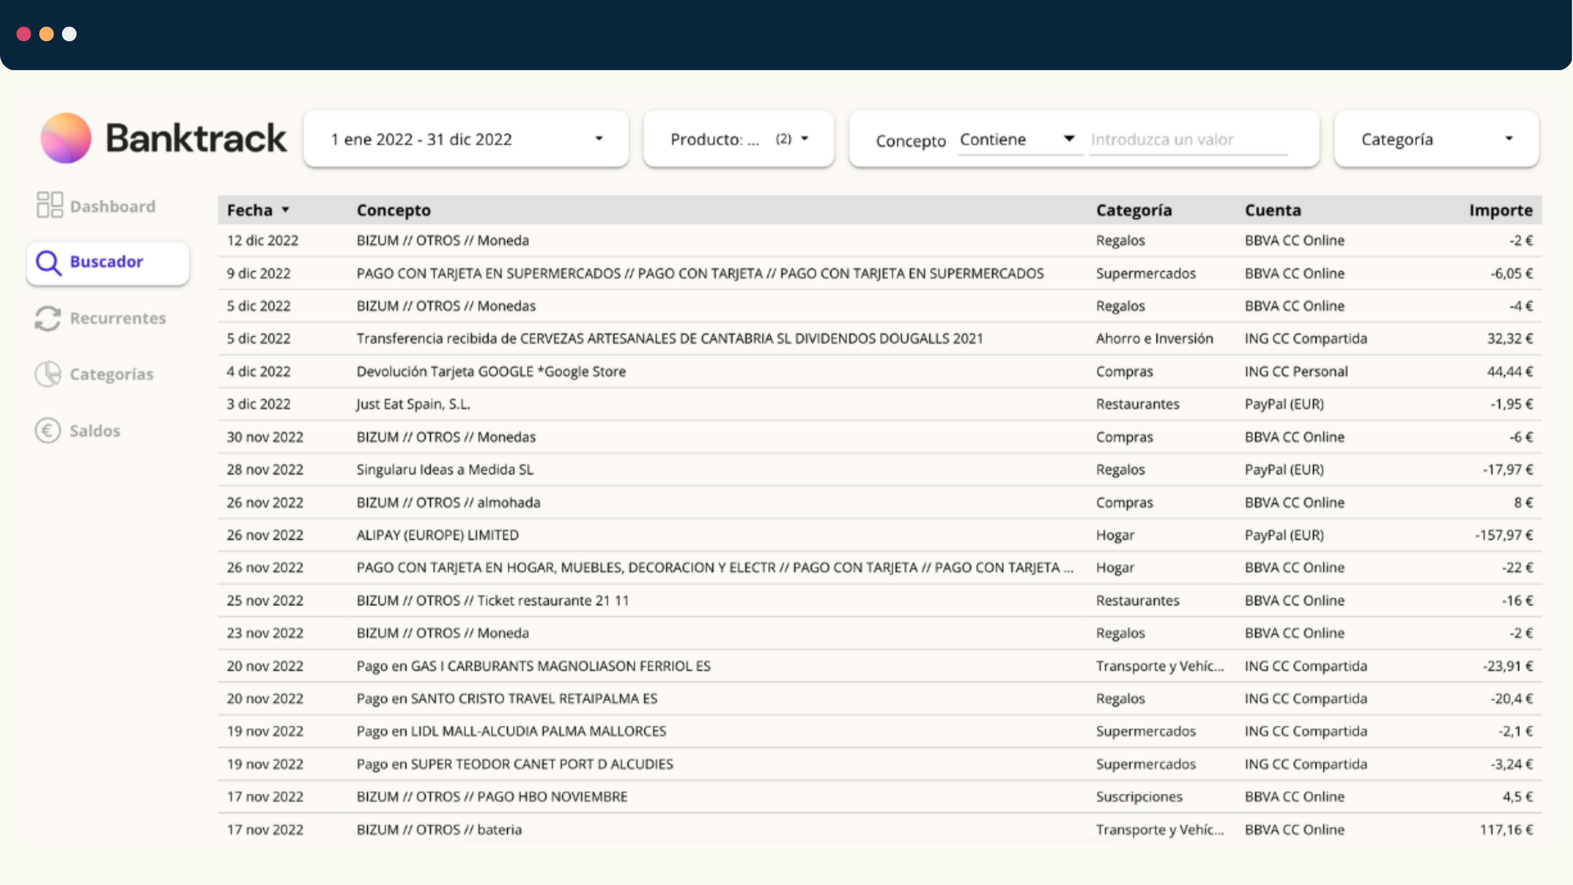Screen dimensions: 1573x885
Task: Click Devolución Tarjeta GOOGLE *Google Store
Action: pyautogui.click(x=491, y=371)
